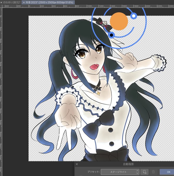Open the プリセット dropdown showing ステージライト
The image size is (174, 176).
[120, 172]
